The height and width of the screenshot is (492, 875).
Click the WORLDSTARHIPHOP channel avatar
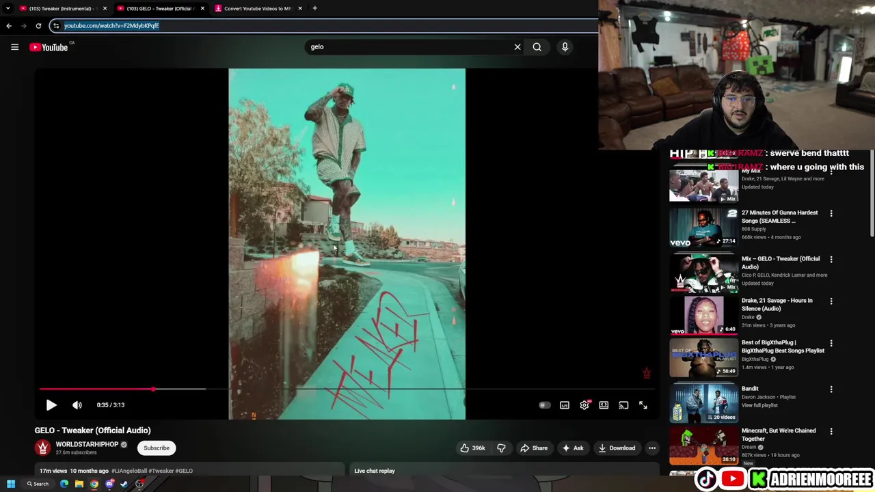tap(42, 448)
